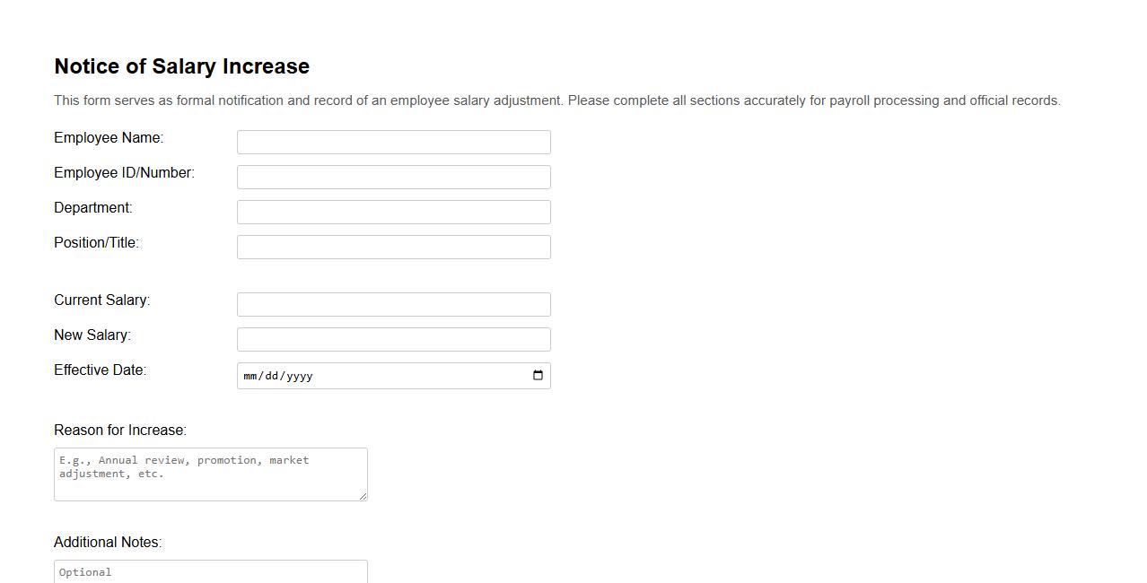This screenshot has height=583, width=1147.
Task: Click the resize handle of Reason textarea
Action: pyautogui.click(x=363, y=498)
